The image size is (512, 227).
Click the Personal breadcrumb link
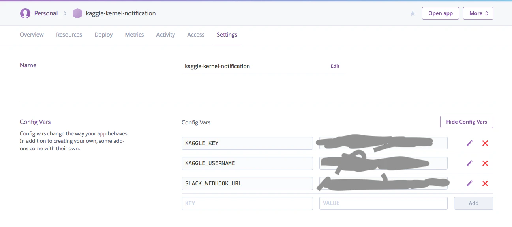tap(46, 13)
